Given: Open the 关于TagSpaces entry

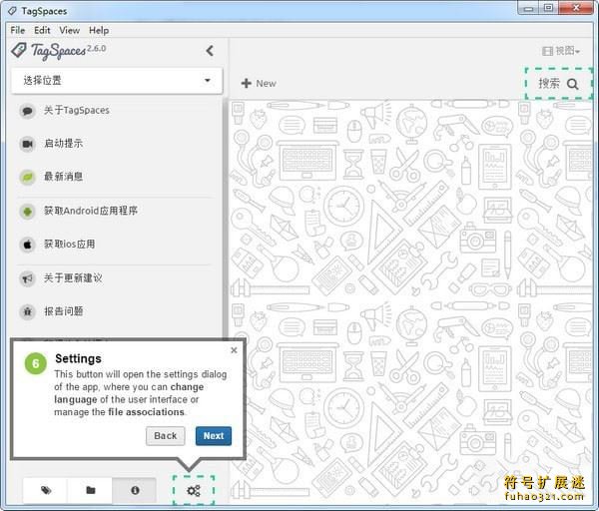Looking at the screenshot, I should 77,111.
